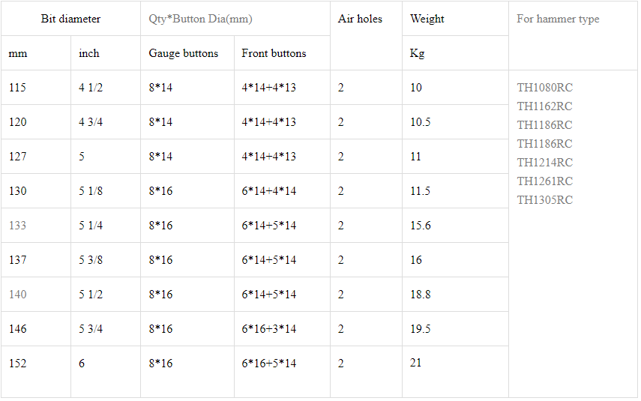Select the 5 3/8 inch cell

coord(91,260)
